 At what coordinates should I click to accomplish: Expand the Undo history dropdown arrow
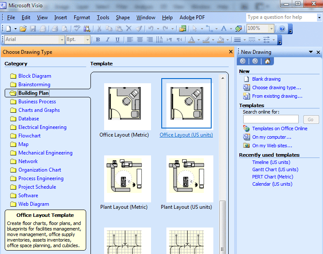tap(158, 29)
